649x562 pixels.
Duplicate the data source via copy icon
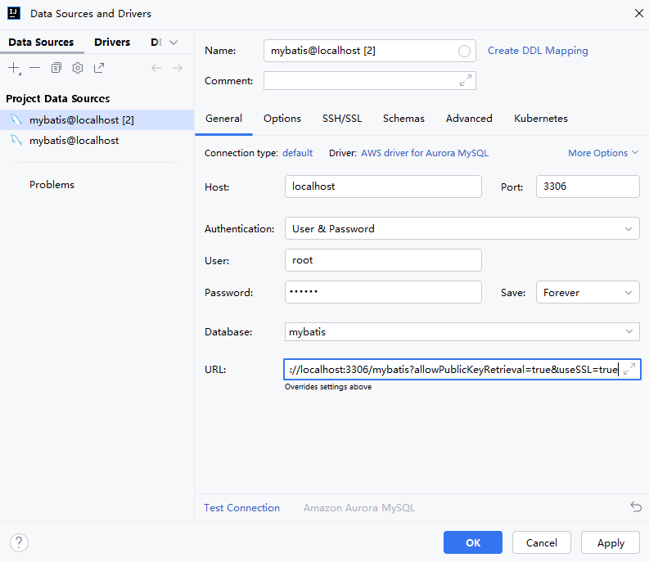point(56,68)
